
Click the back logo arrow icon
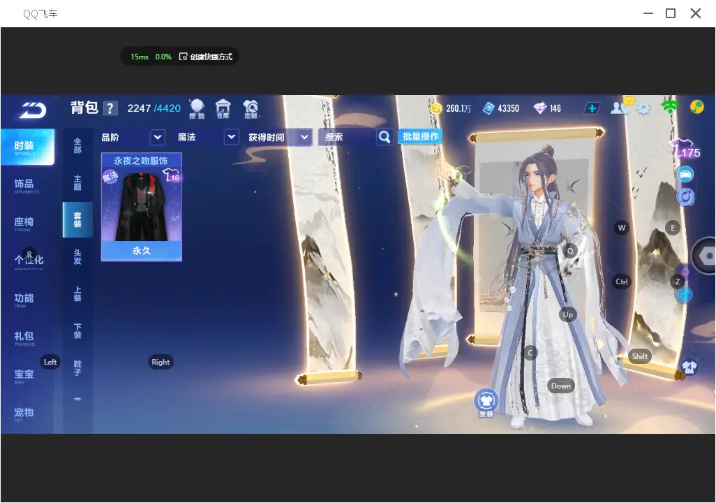(x=33, y=110)
